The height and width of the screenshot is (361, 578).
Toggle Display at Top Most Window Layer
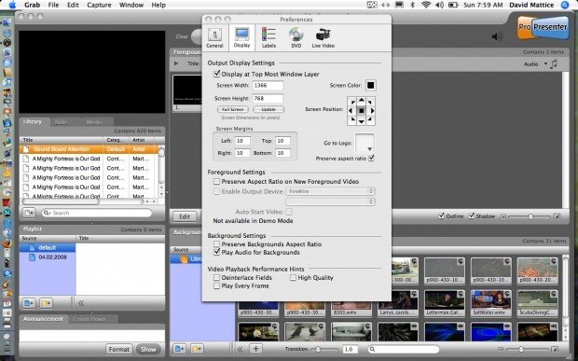click(216, 74)
